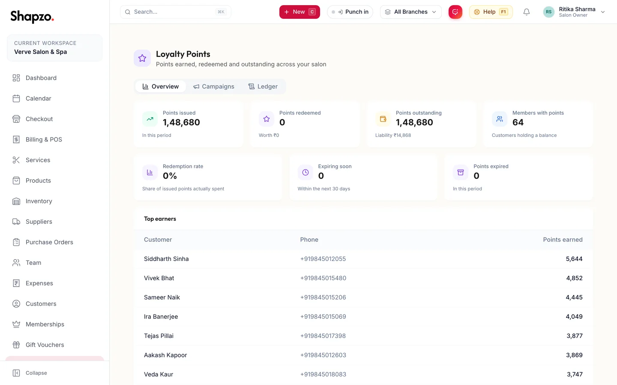Image resolution: width=617 pixels, height=385 pixels.
Task: Switch to the Overview tab
Action: (161, 86)
